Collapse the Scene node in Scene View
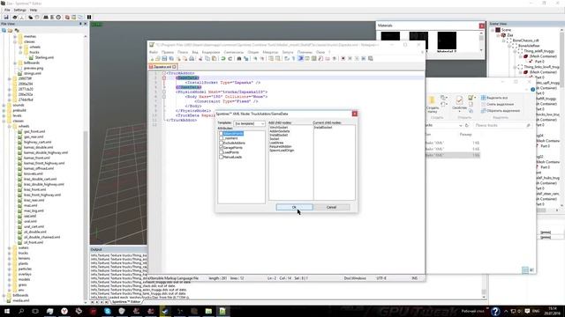Image resolution: width=565 pixels, height=317 pixels. coord(493,30)
